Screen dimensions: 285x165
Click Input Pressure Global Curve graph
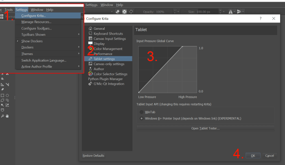[x=168, y=70]
